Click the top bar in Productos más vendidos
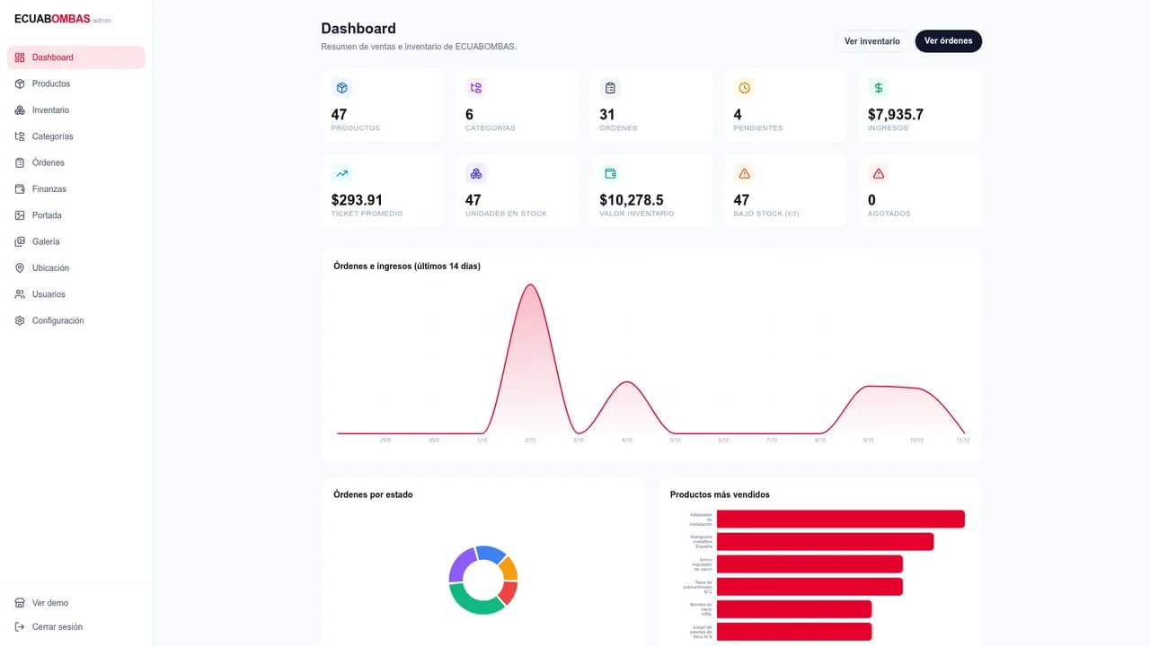1150x646 pixels. [840, 519]
